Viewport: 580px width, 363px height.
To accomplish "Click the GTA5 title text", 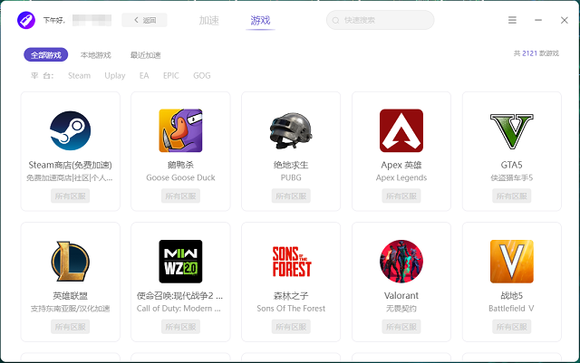I will (x=511, y=165).
